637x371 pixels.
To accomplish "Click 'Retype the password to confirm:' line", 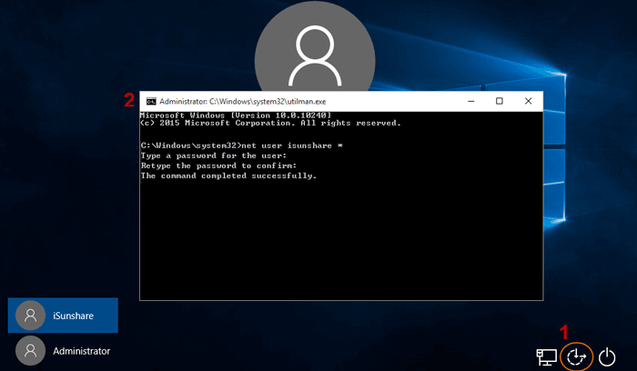I will click(x=218, y=165).
